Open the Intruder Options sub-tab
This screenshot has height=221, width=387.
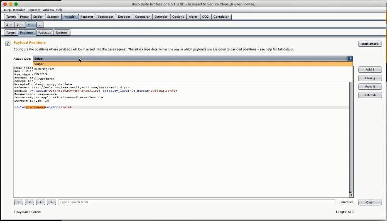tap(61, 32)
